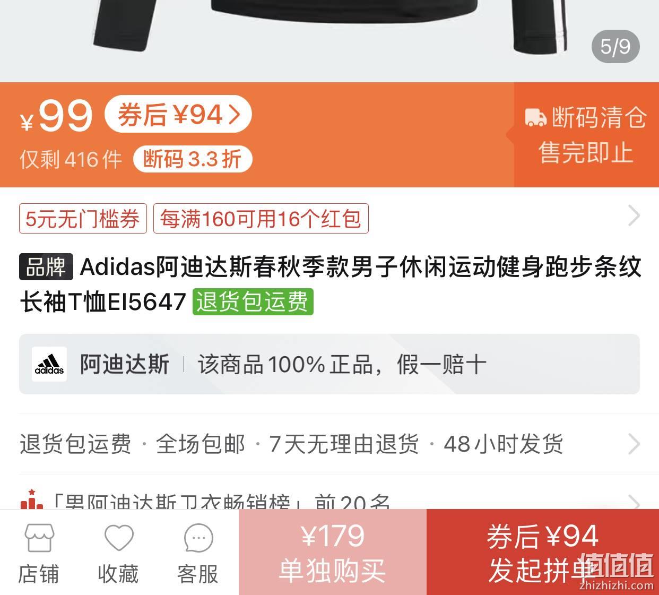This screenshot has height=595, width=659.
Task: Open 客服 chat bubble icon
Action: pyautogui.click(x=198, y=538)
